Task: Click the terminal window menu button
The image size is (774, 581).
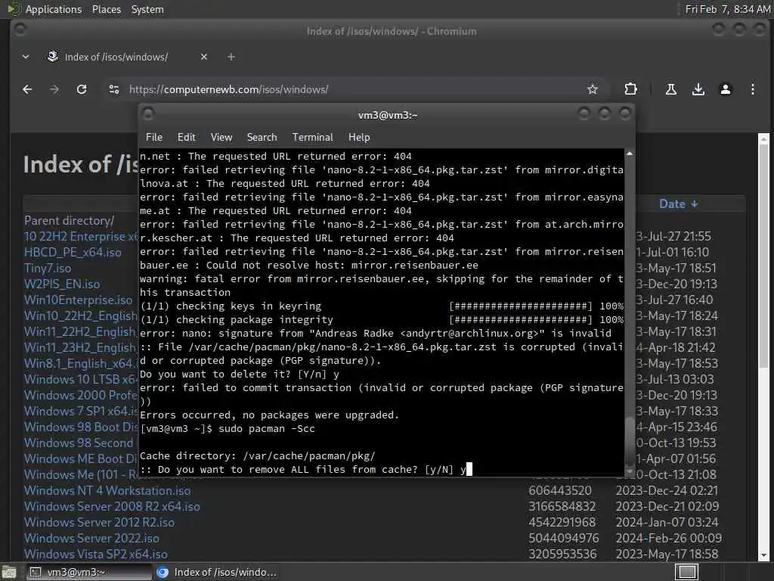Action: click(x=148, y=114)
